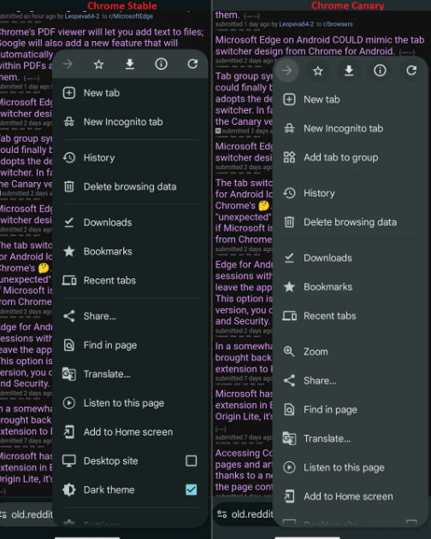Tap the page info icon in Chrome Canary menu
The image size is (431, 539).
pyautogui.click(x=380, y=71)
